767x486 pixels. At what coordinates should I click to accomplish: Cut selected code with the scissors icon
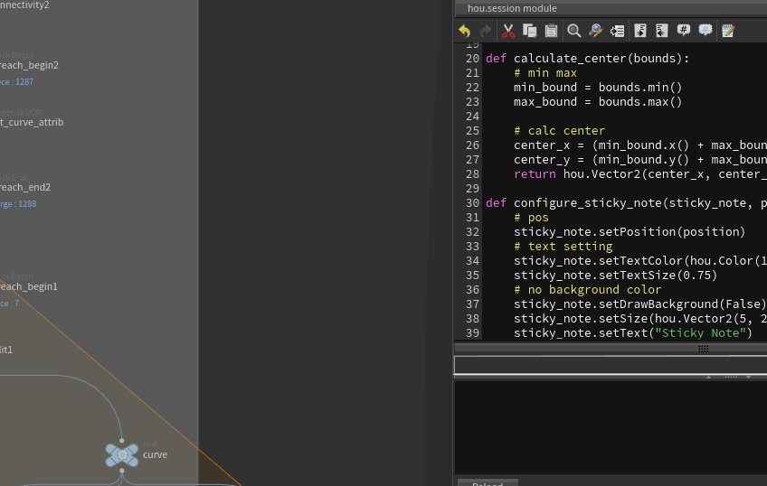click(508, 32)
